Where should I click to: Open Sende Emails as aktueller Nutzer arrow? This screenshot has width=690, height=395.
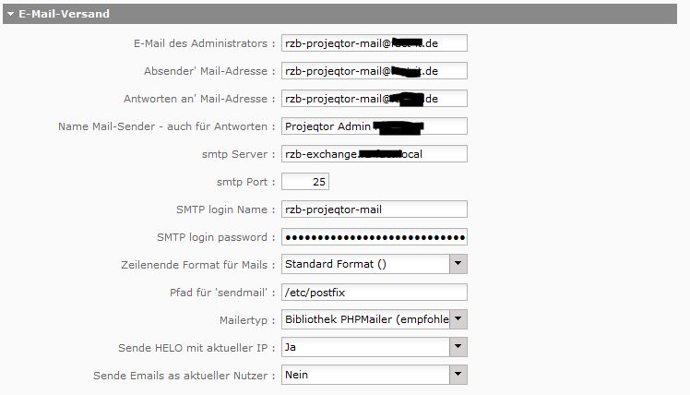458,376
